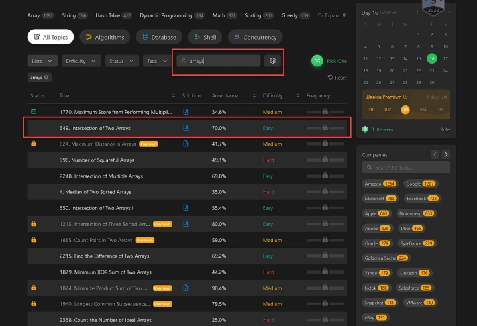
Task: Switch to the Algorithms tab
Action: coord(105,37)
